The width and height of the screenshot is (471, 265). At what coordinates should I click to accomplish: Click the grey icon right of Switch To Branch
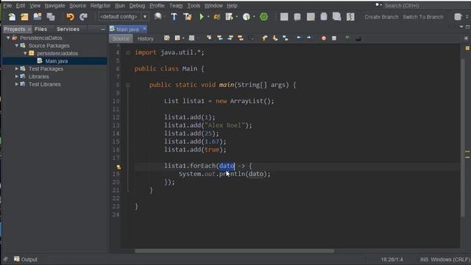458,17
